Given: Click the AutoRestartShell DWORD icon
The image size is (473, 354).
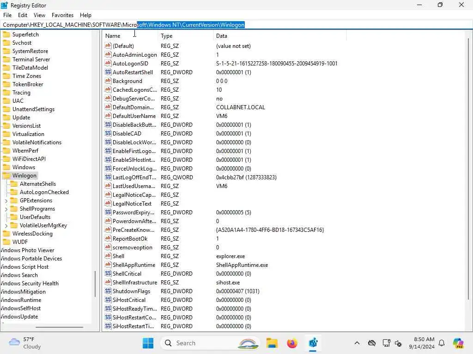Looking at the screenshot, I should 108,72.
